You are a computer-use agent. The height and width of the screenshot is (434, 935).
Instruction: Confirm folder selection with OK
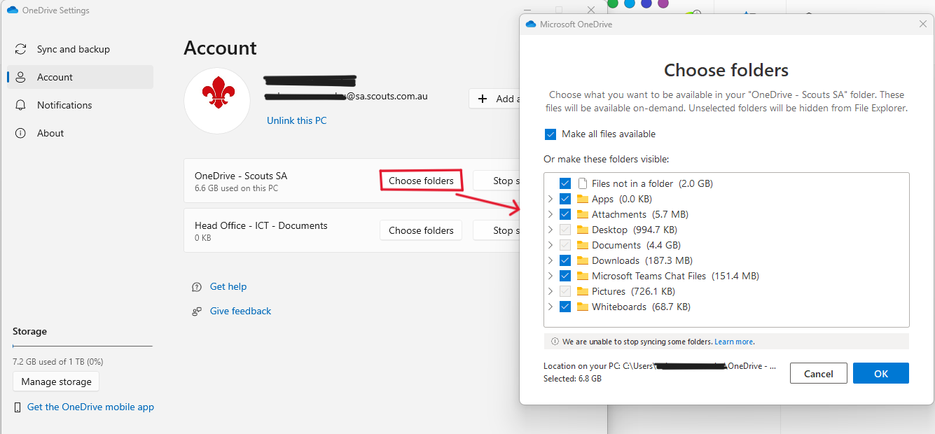point(880,373)
